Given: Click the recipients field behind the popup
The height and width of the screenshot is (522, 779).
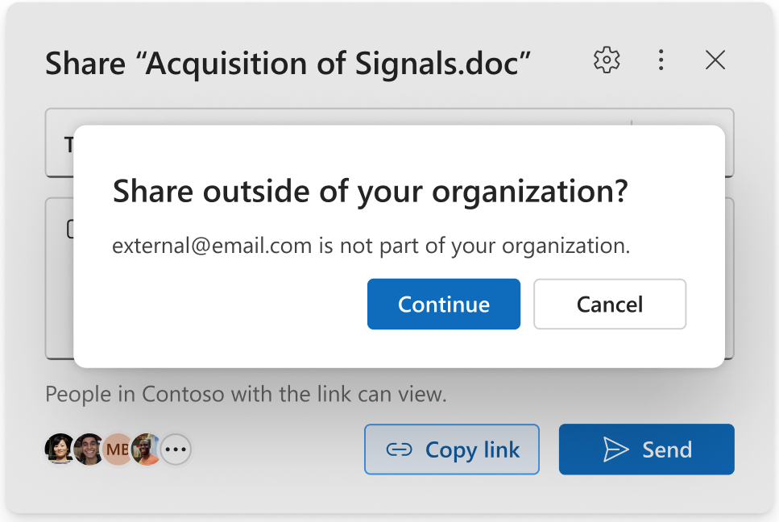Looking at the screenshot, I should (x=60, y=143).
